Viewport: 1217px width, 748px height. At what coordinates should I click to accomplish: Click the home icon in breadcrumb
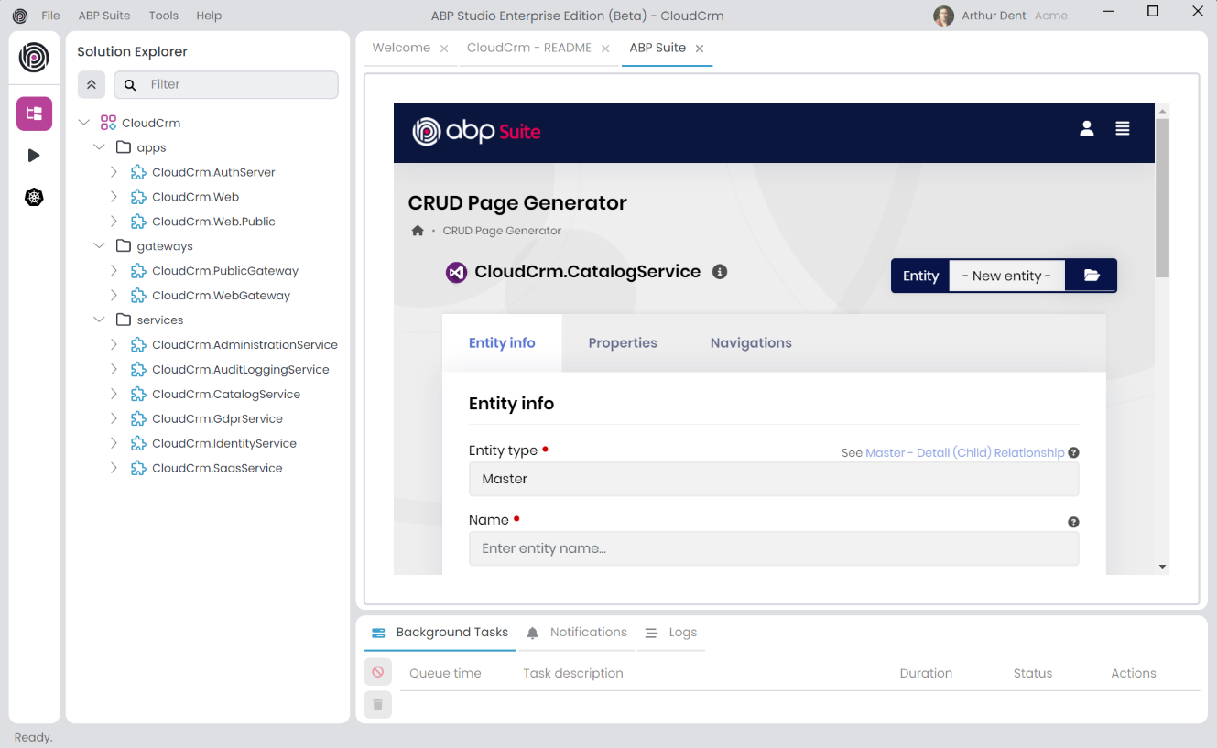point(418,231)
